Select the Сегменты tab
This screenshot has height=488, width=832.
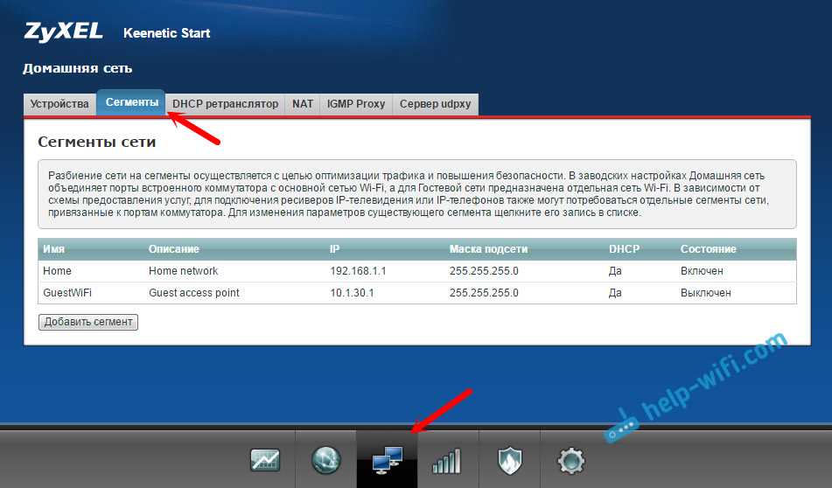[x=131, y=102]
